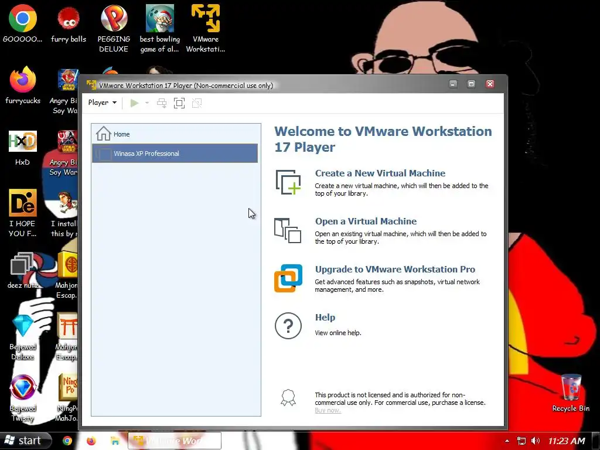Open the furrycucks Firefox desktop icon
Viewport: 600px width, 450px height.
point(23,86)
